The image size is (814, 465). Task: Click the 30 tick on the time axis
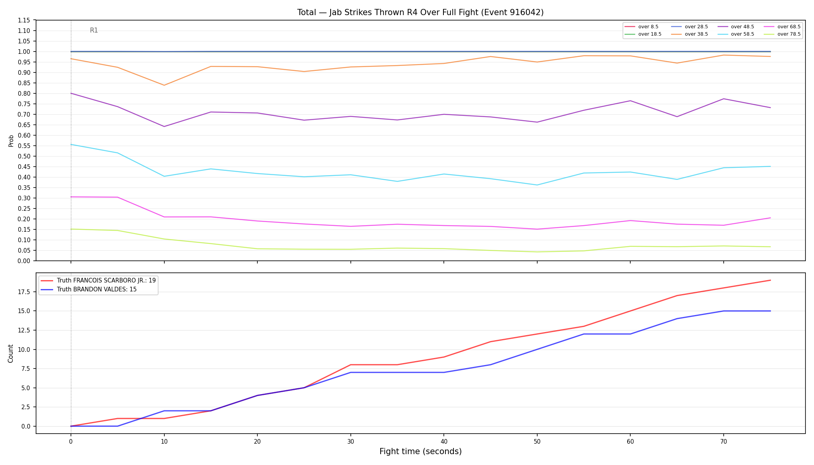tap(351, 441)
